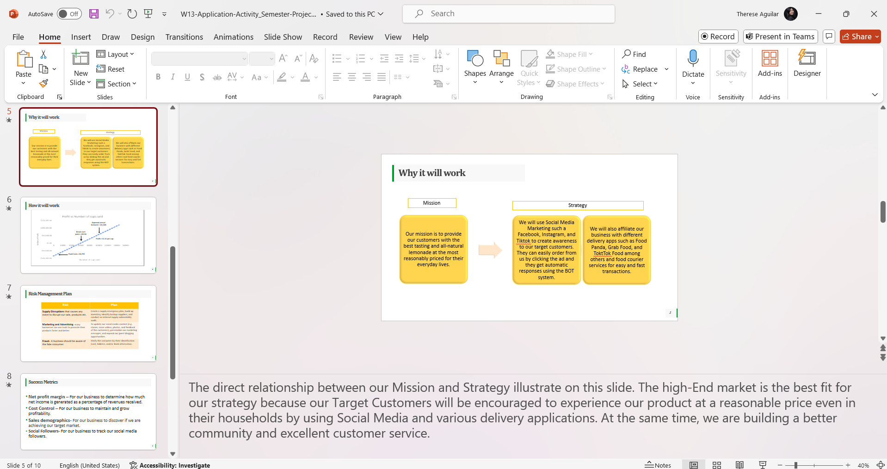This screenshot has width=887, height=469.
Task: Open the Text Highlight Color picker
Action: (x=282, y=77)
